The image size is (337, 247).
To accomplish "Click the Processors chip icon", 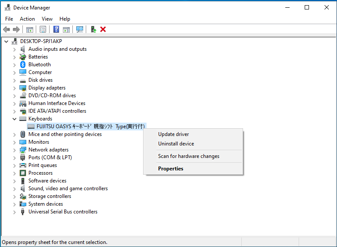I will (23, 173).
